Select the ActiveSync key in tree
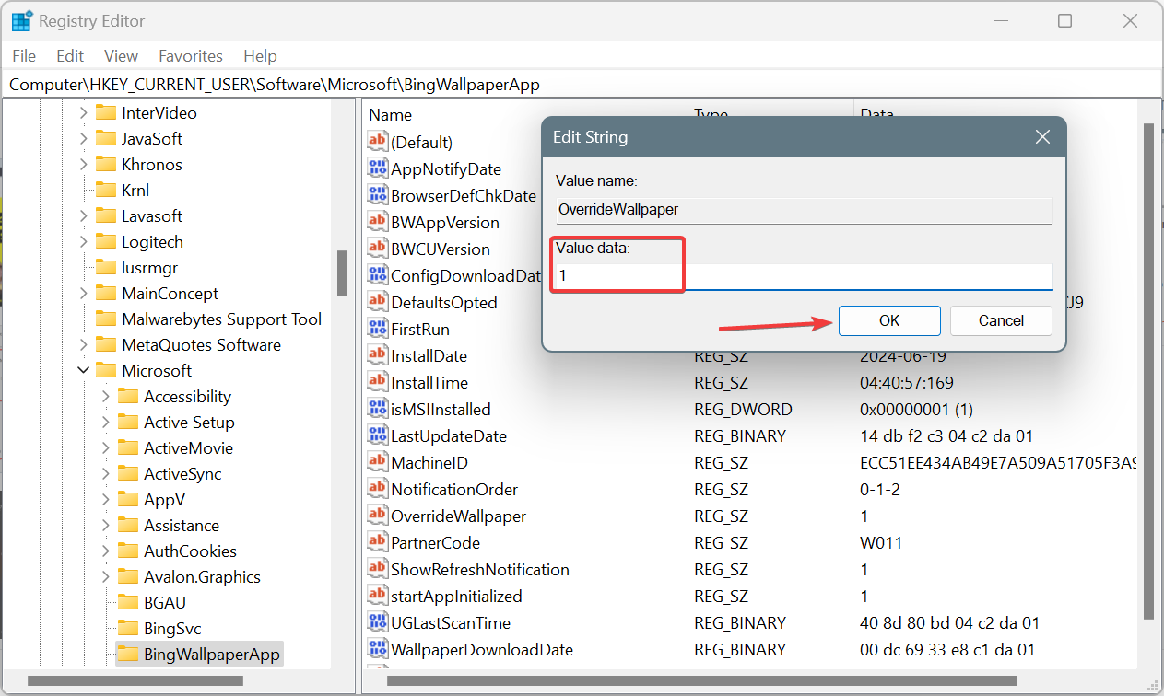This screenshot has height=696, width=1164. click(x=182, y=474)
